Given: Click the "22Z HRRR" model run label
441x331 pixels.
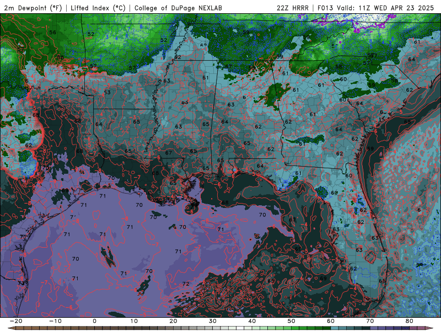Looking at the screenshot, I should 293,8.
